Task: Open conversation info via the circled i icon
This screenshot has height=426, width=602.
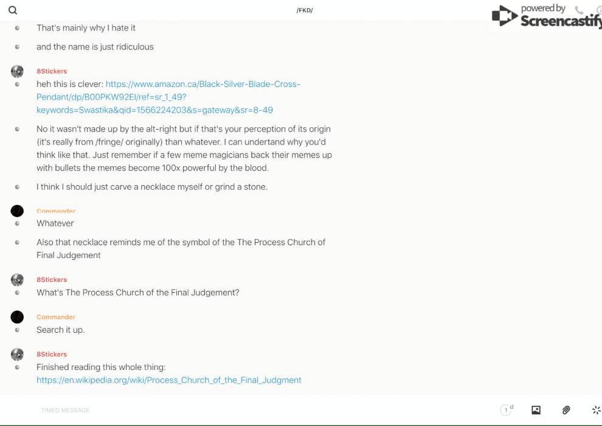Action: (x=598, y=10)
